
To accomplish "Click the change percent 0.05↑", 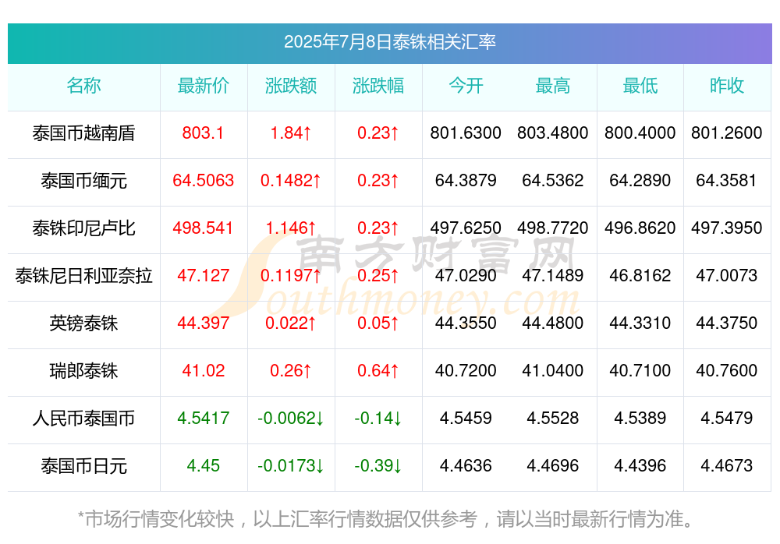I will 378,323.
